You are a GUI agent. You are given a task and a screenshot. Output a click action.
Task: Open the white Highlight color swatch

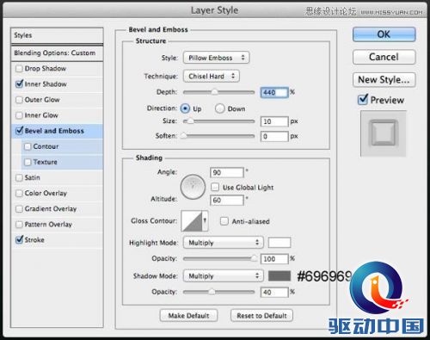click(x=279, y=243)
